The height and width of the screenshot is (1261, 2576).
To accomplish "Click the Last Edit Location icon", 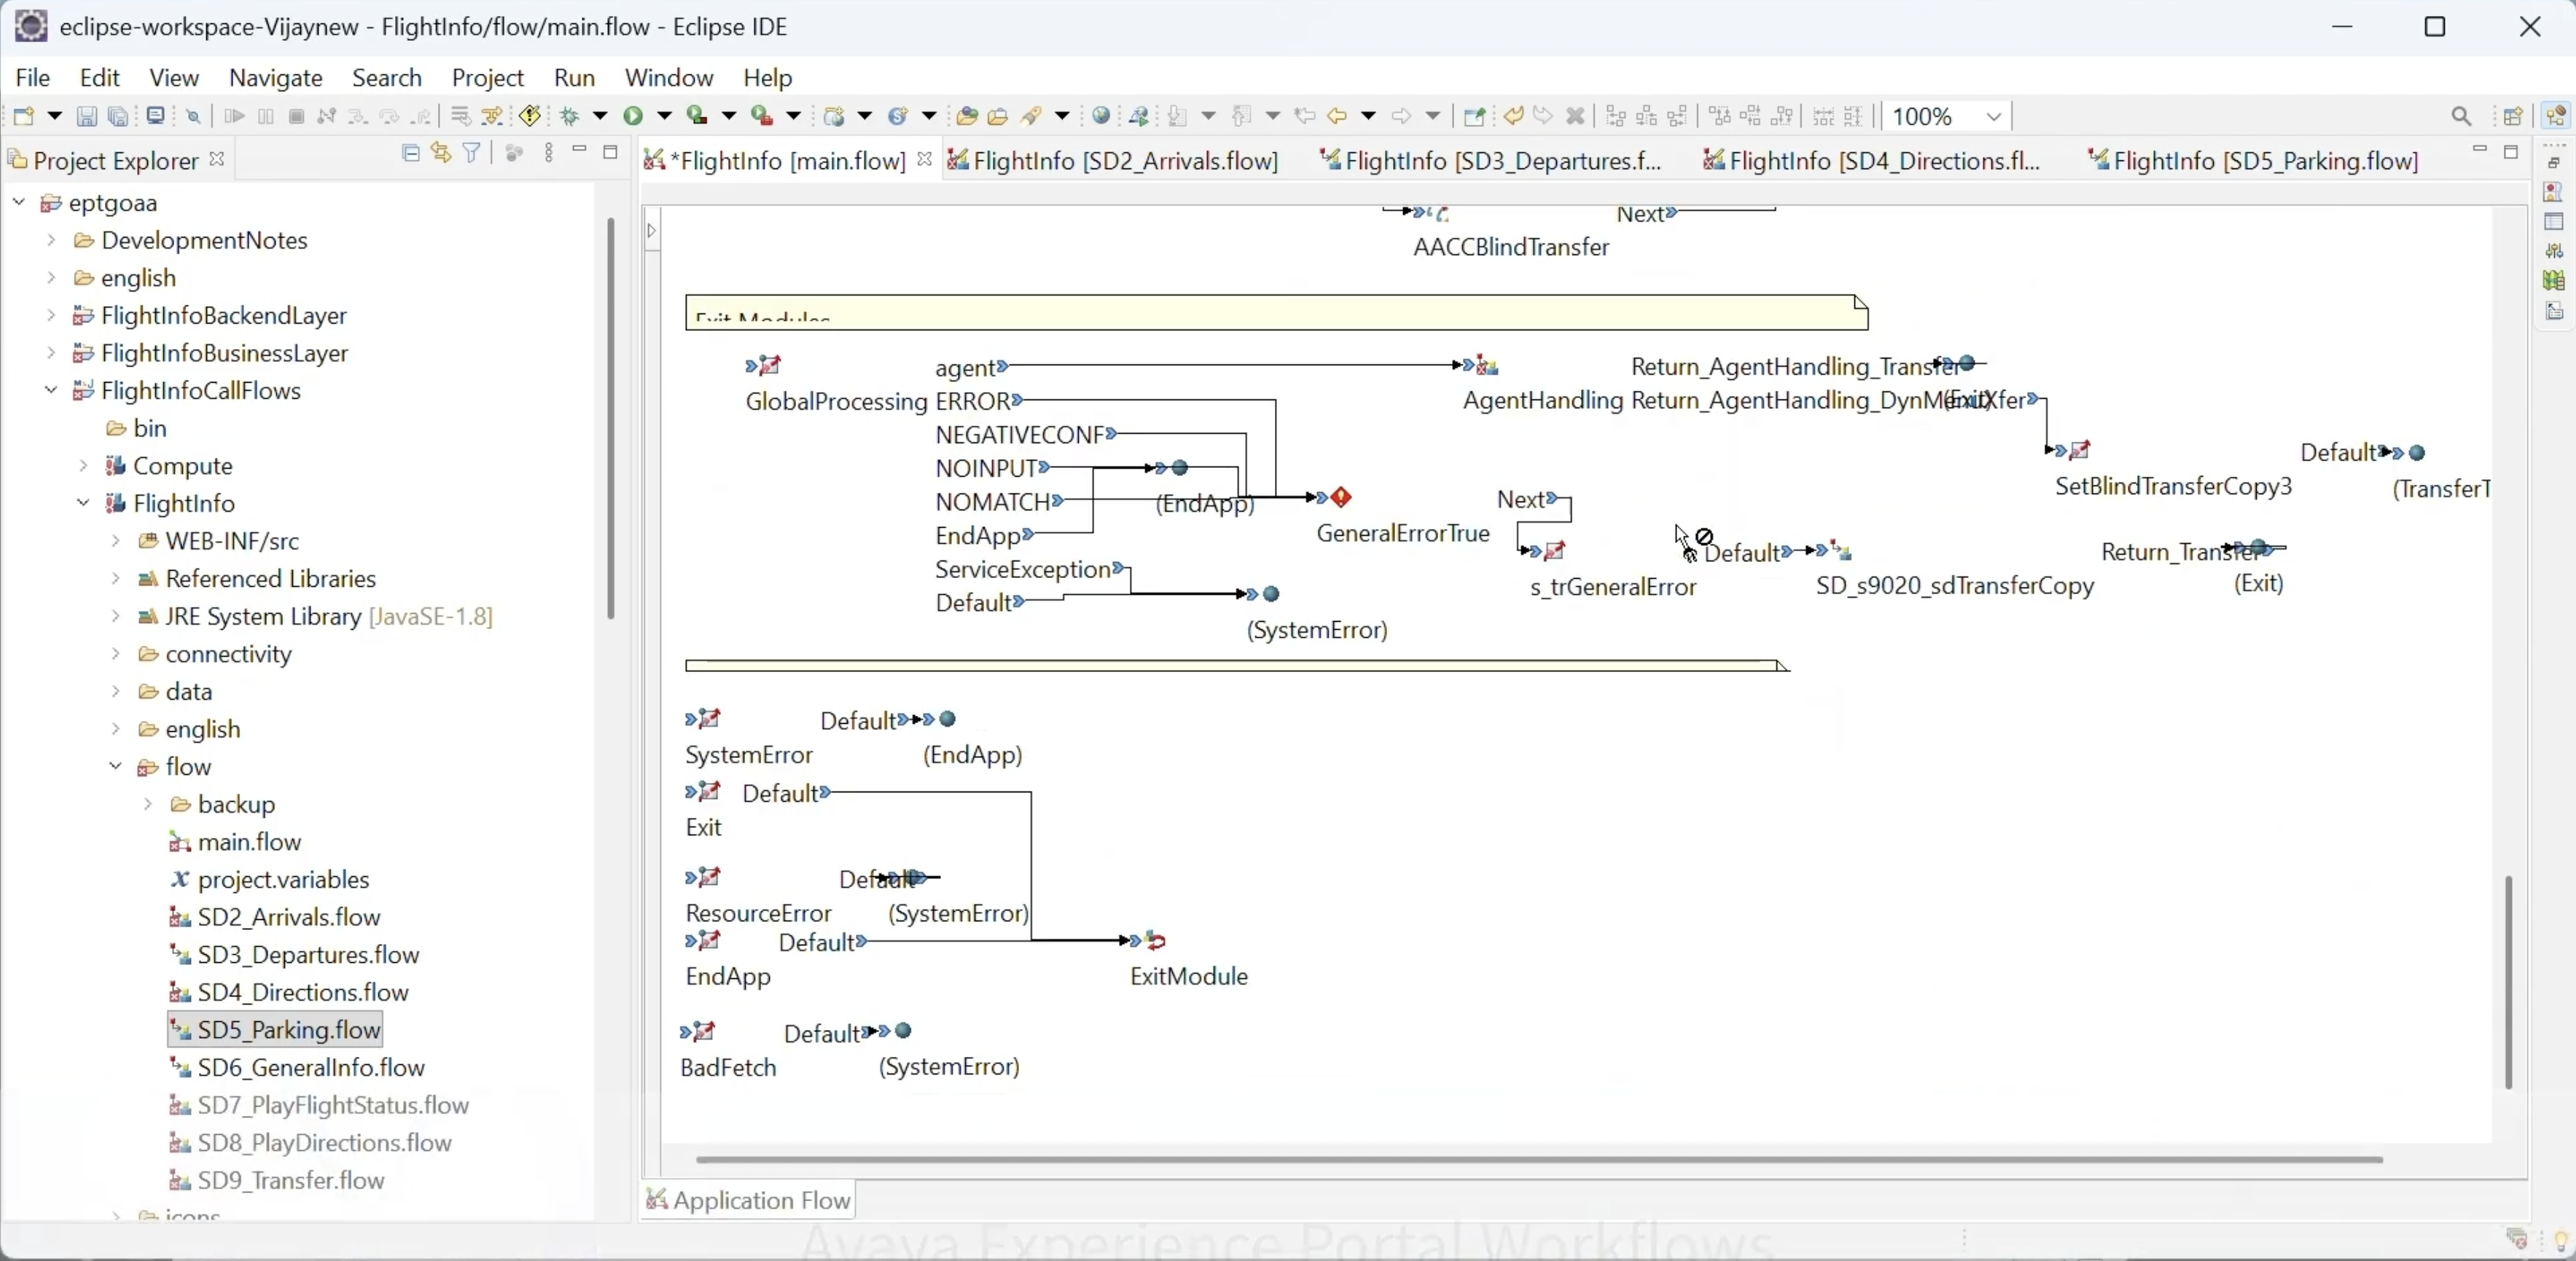I will pyautogui.click(x=1305, y=117).
